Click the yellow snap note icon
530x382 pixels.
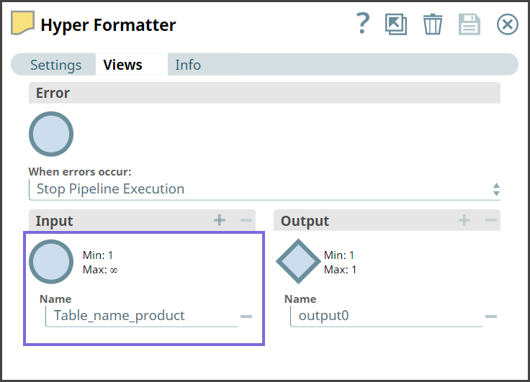coord(22,24)
